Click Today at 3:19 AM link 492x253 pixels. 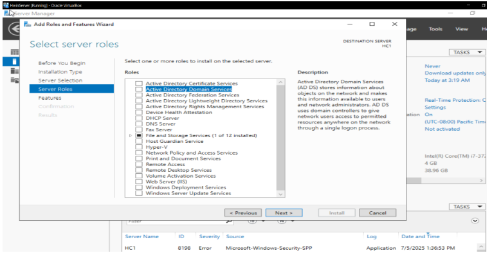tap(447, 80)
